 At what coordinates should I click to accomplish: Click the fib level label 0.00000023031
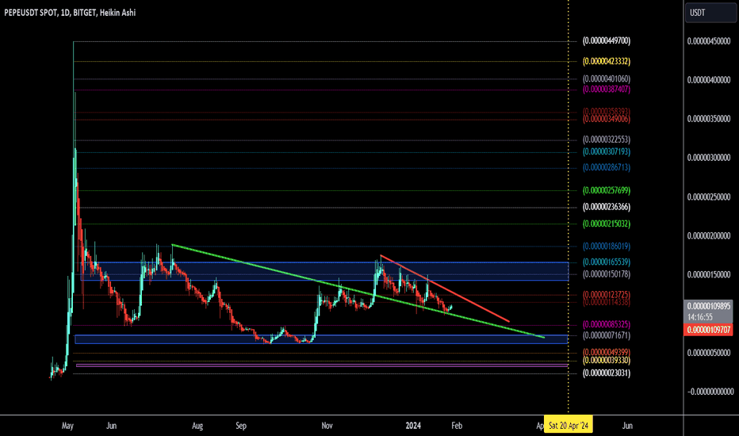click(x=606, y=373)
